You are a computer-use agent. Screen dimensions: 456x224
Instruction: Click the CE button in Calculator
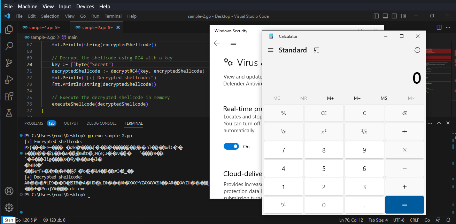(324, 113)
